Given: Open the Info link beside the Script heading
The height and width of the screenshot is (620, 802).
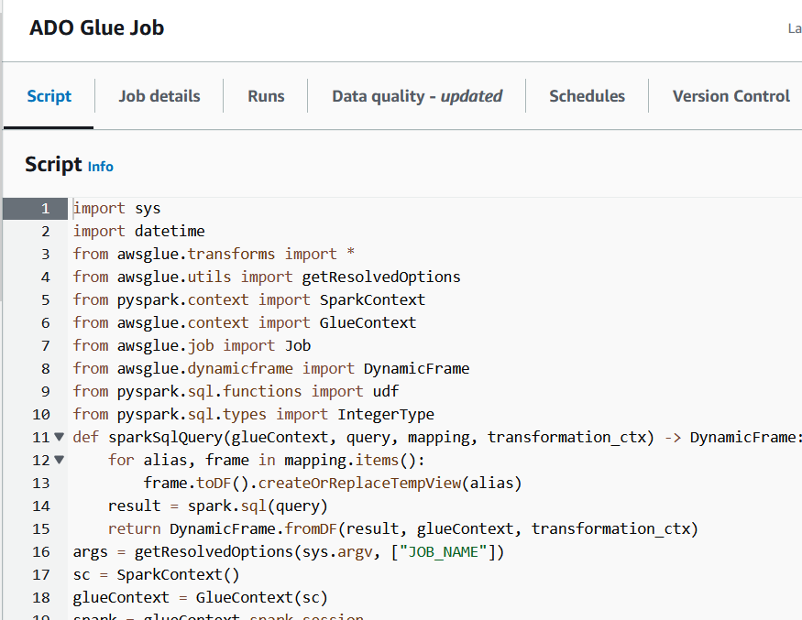Looking at the screenshot, I should [x=100, y=167].
